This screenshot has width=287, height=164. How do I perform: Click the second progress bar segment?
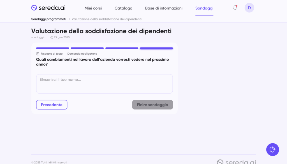tap(87, 48)
